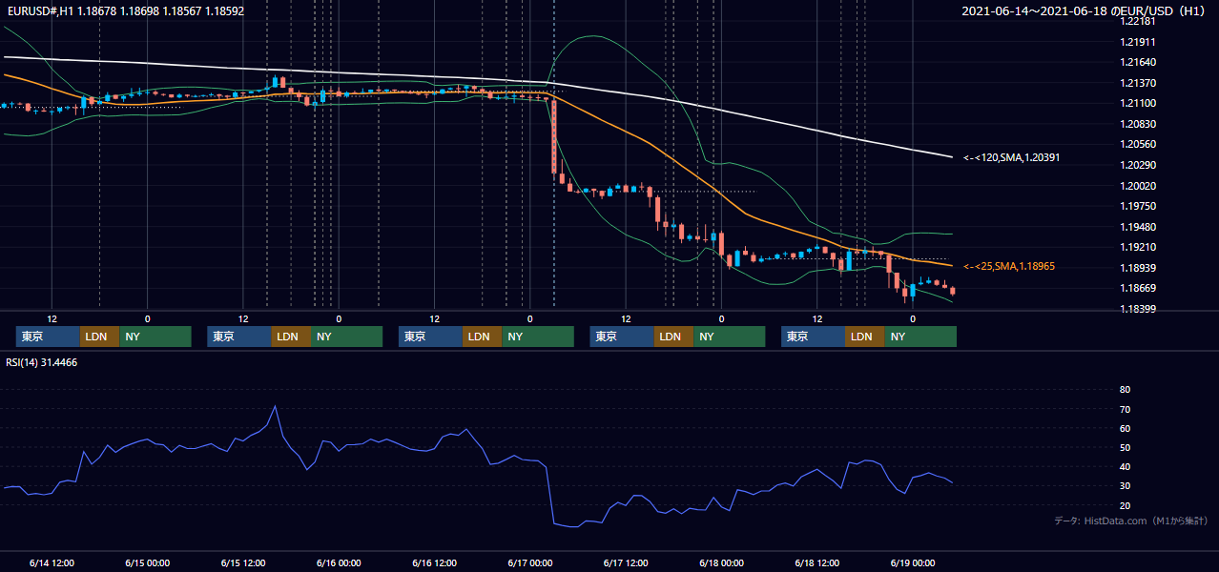Image resolution: width=1219 pixels, height=572 pixels.
Task: Click price axis value 1.19210
Action: (1138, 248)
